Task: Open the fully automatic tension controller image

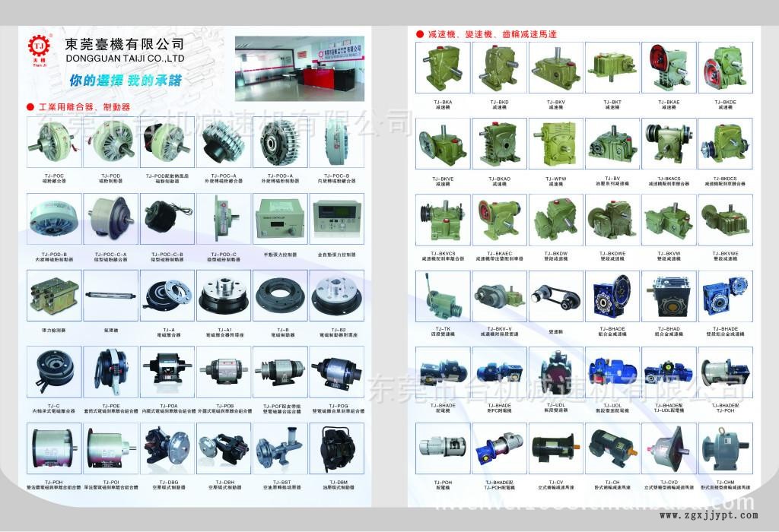Action: (337, 219)
